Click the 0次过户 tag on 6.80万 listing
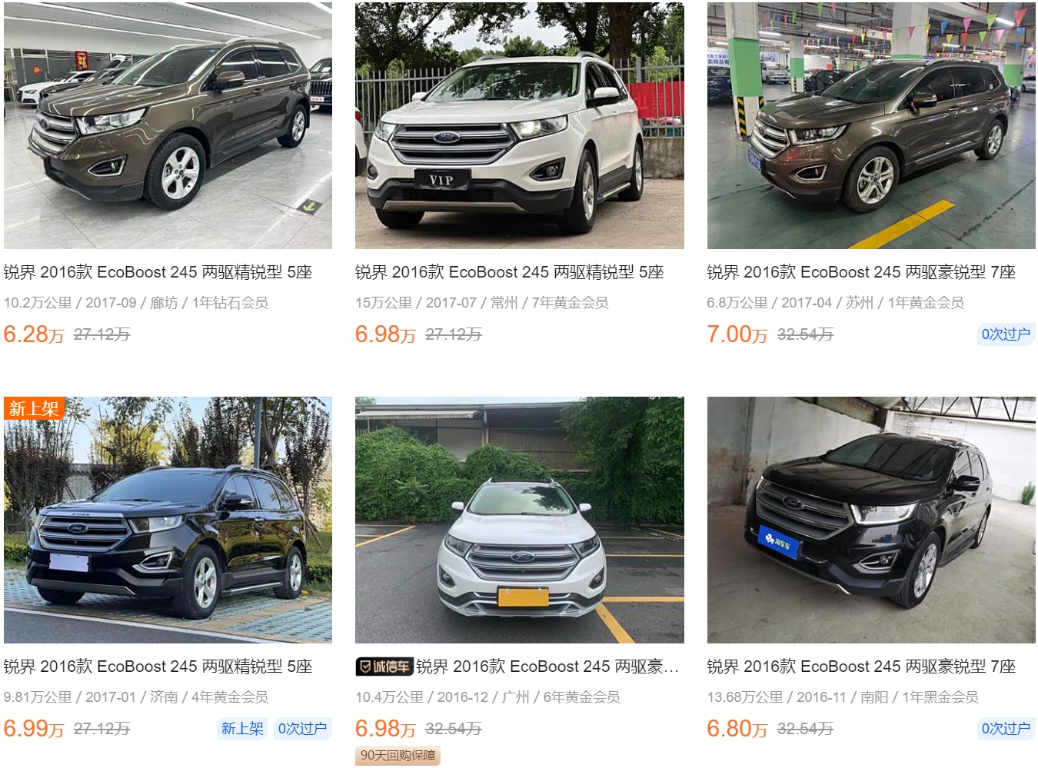Image resolution: width=1038 pixels, height=768 pixels. pos(1006,729)
